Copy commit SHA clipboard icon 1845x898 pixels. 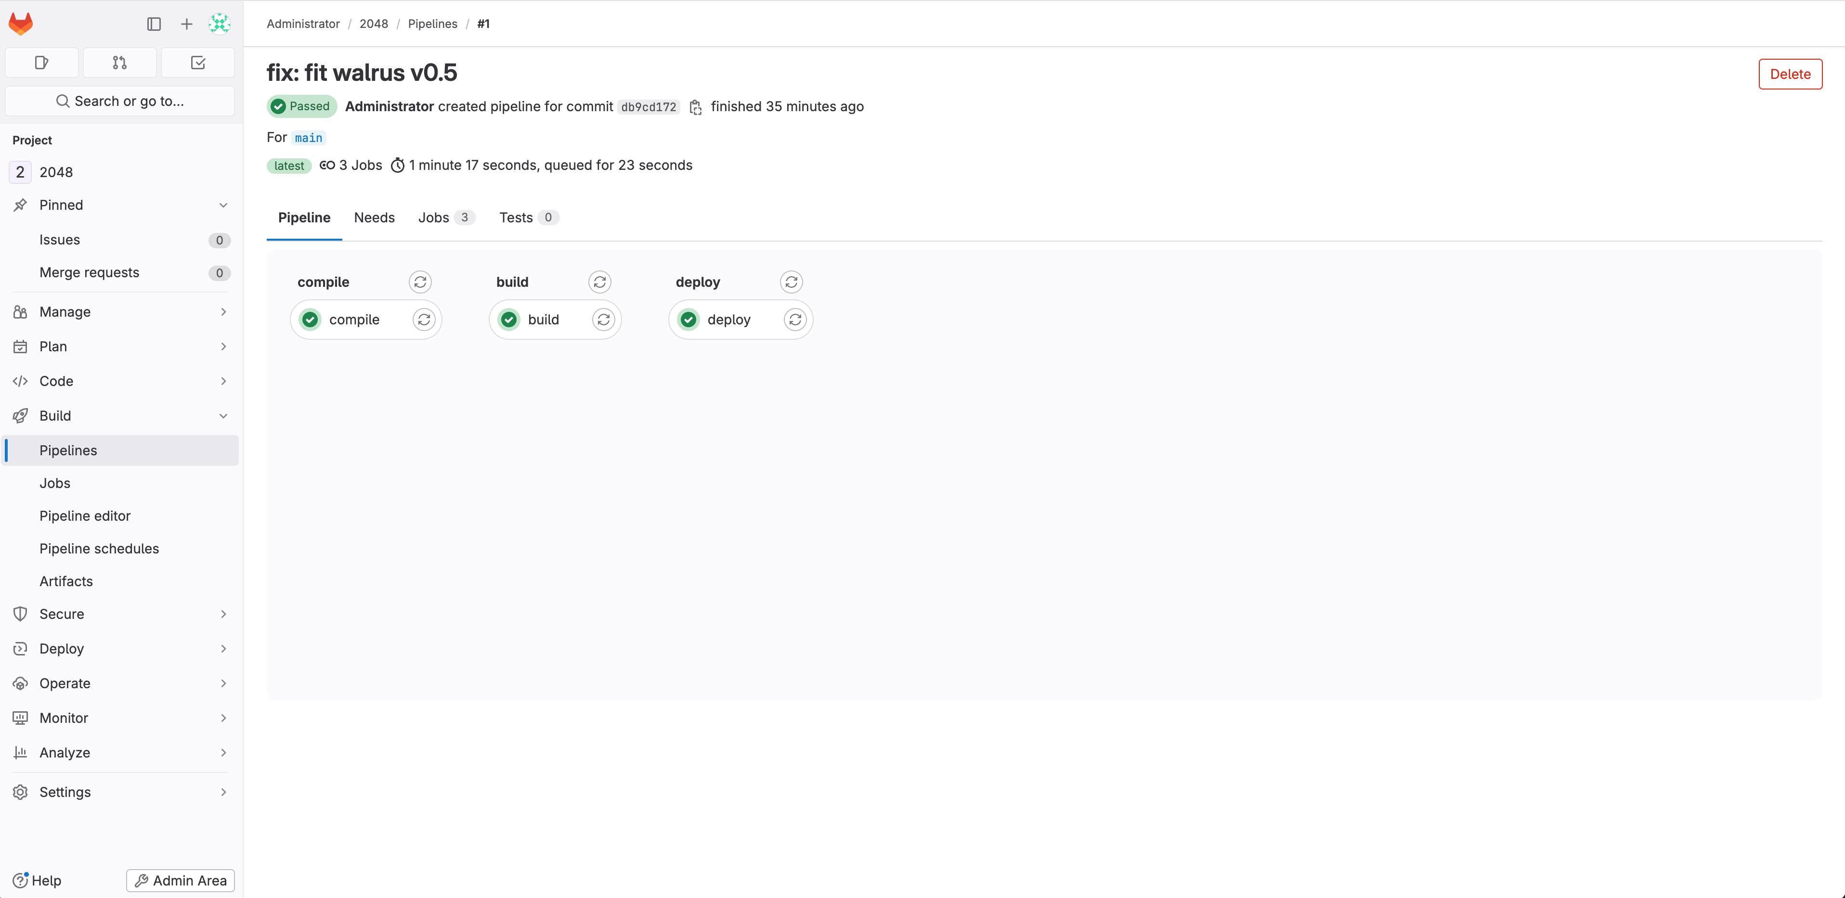point(695,107)
